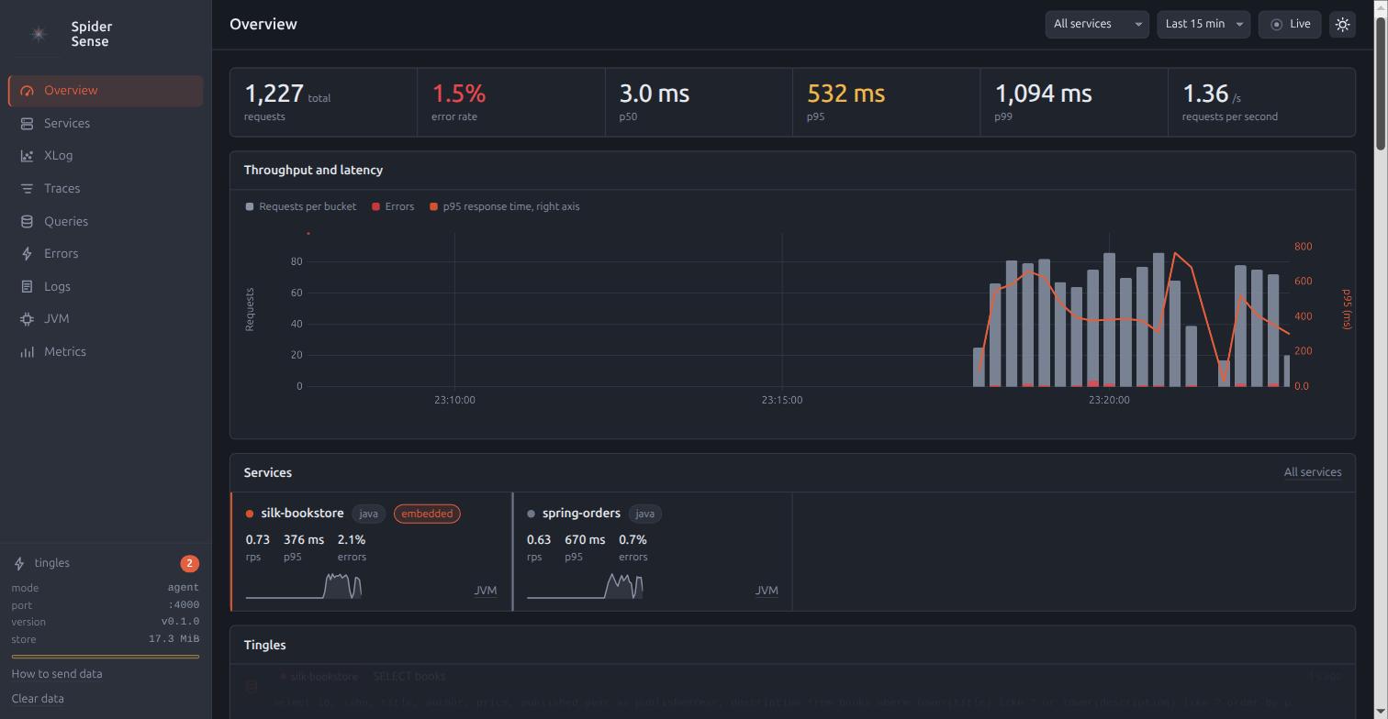This screenshot has width=1388, height=719.
Task: Click the 1,227 total requests stat
Action: [324, 102]
